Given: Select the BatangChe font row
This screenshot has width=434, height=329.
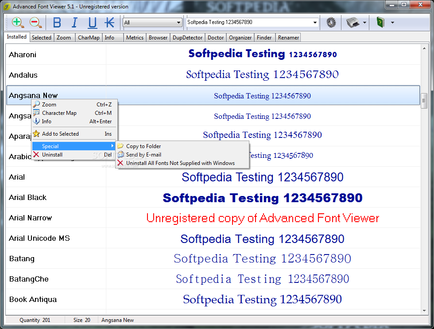Looking at the screenshot, I should coord(213,279).
